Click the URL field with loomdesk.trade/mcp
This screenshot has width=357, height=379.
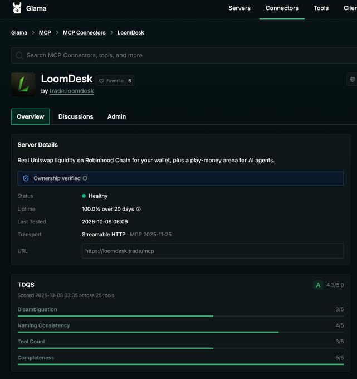tap(213, 251)
